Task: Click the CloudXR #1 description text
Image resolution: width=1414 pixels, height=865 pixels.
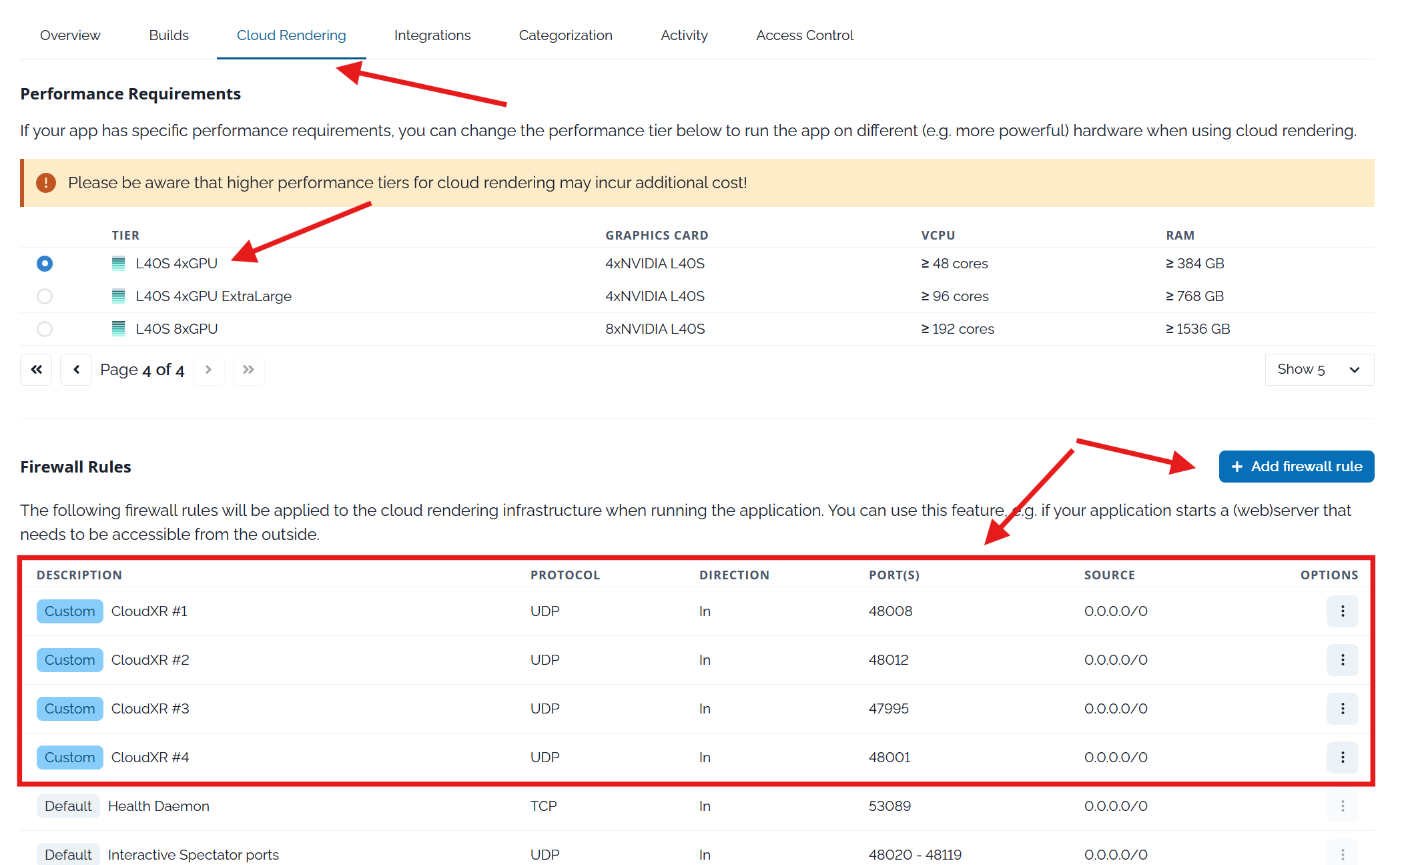Action: click(x=149, y=611)
